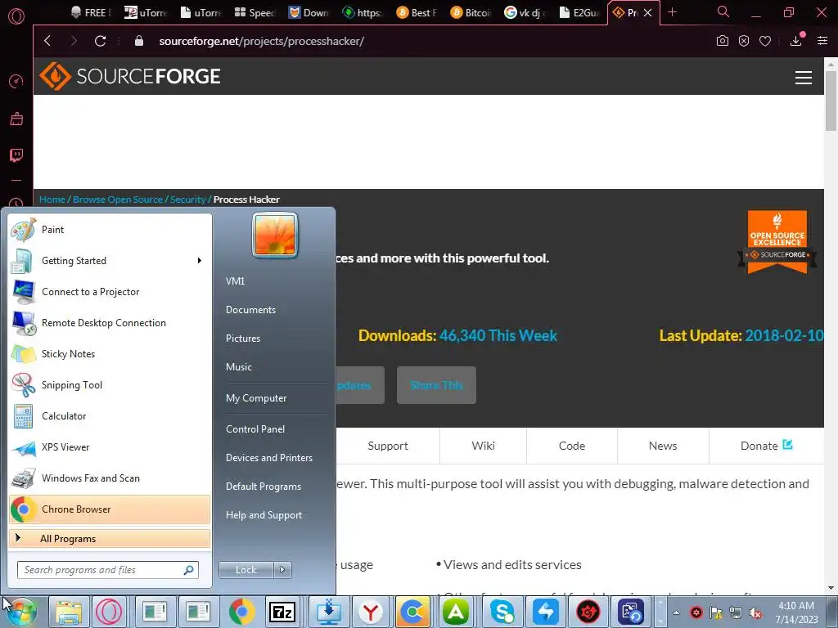Screen dimensions: 838x628
Task: Click the Windows Start orb
Action: click(x=20, y=612)
